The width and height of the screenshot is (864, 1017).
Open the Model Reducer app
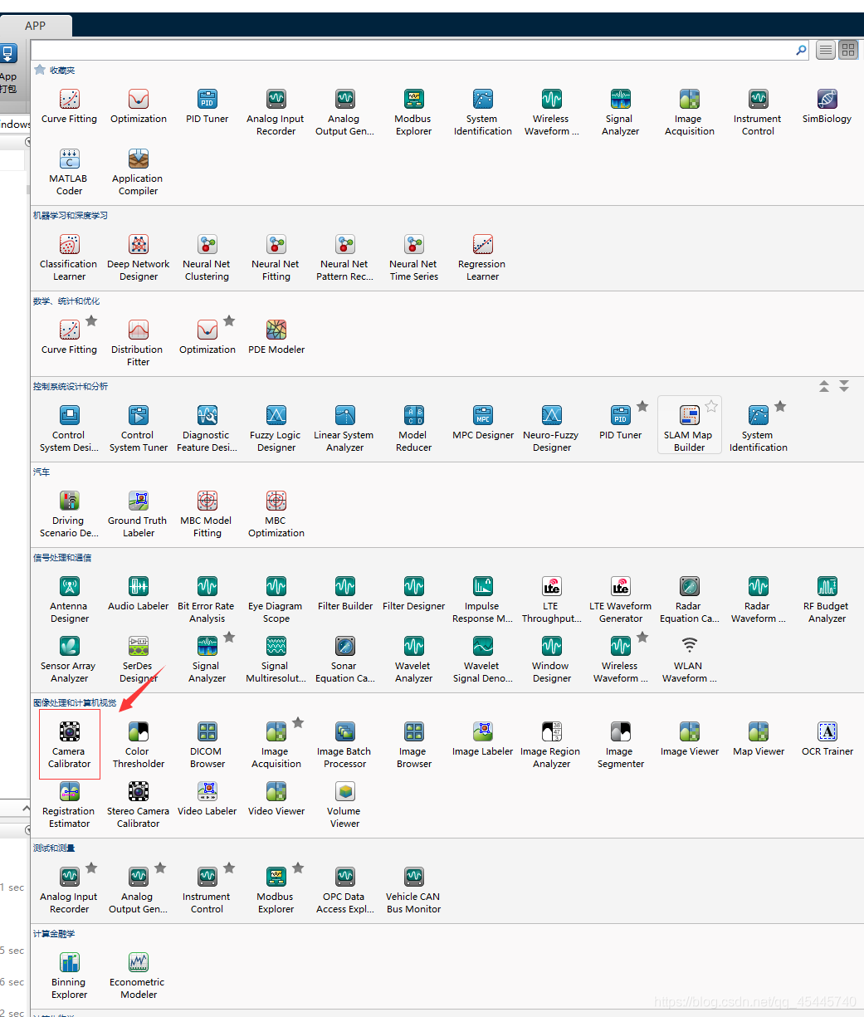(414, 428)
